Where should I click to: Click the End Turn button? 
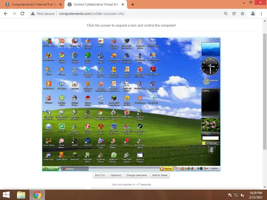tap(100, 175)
